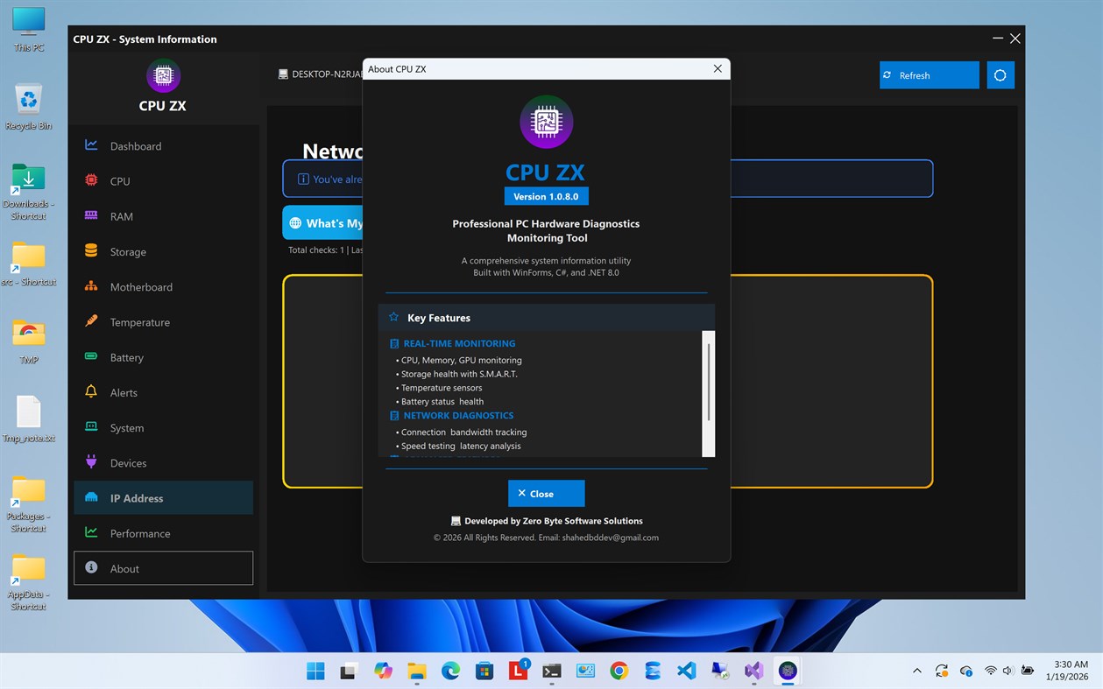Show hidden icons in system tray

[x=917, y=671]
